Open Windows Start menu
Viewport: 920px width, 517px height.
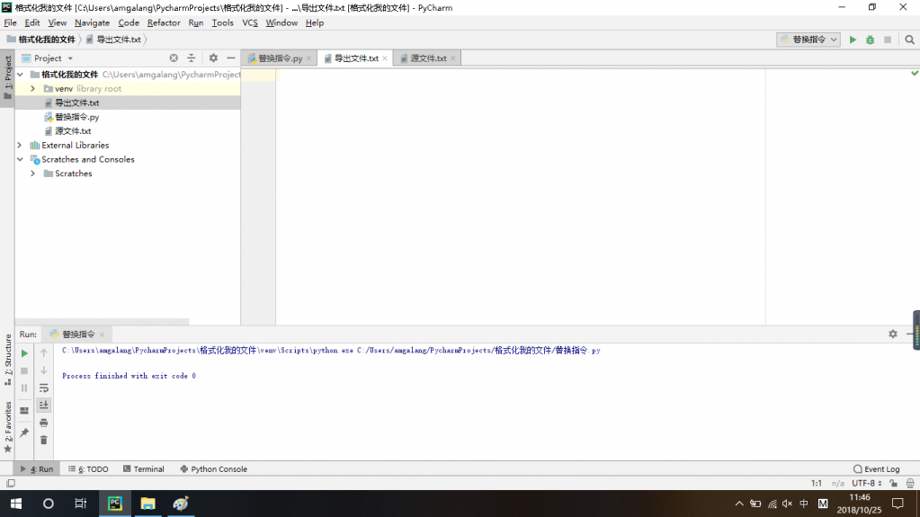(16, 504)
